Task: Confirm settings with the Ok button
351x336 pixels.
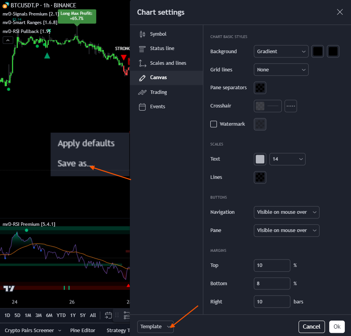Action: click(337, 327)
